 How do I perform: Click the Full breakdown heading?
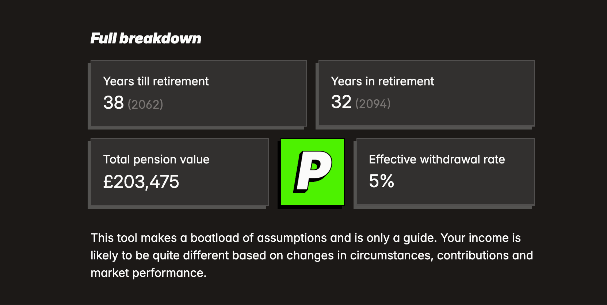tap(146, 38)
